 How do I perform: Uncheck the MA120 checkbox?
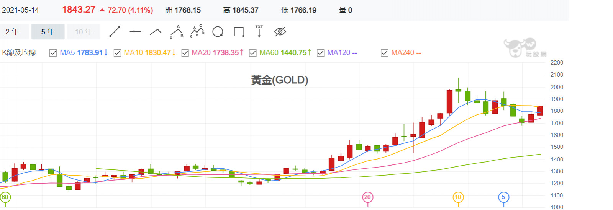[x=321, y=53]
